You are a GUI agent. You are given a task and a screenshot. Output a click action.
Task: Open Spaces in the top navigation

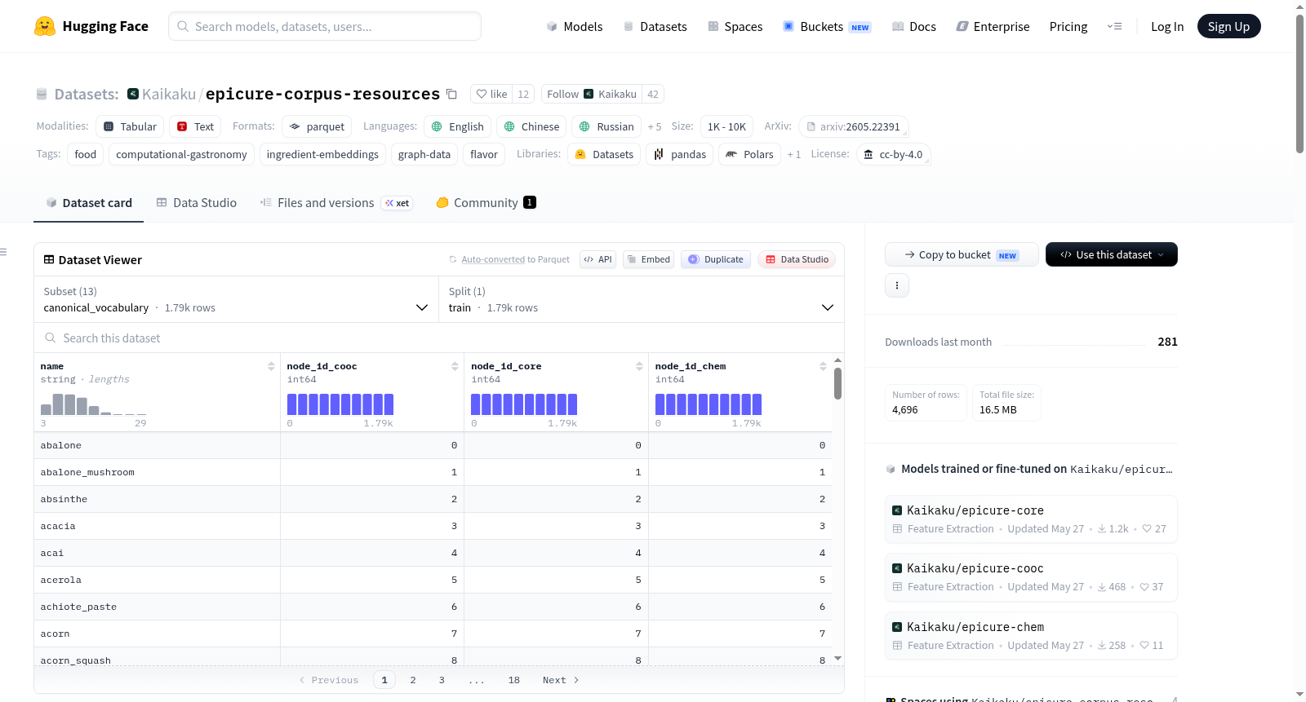coord(735,26)
